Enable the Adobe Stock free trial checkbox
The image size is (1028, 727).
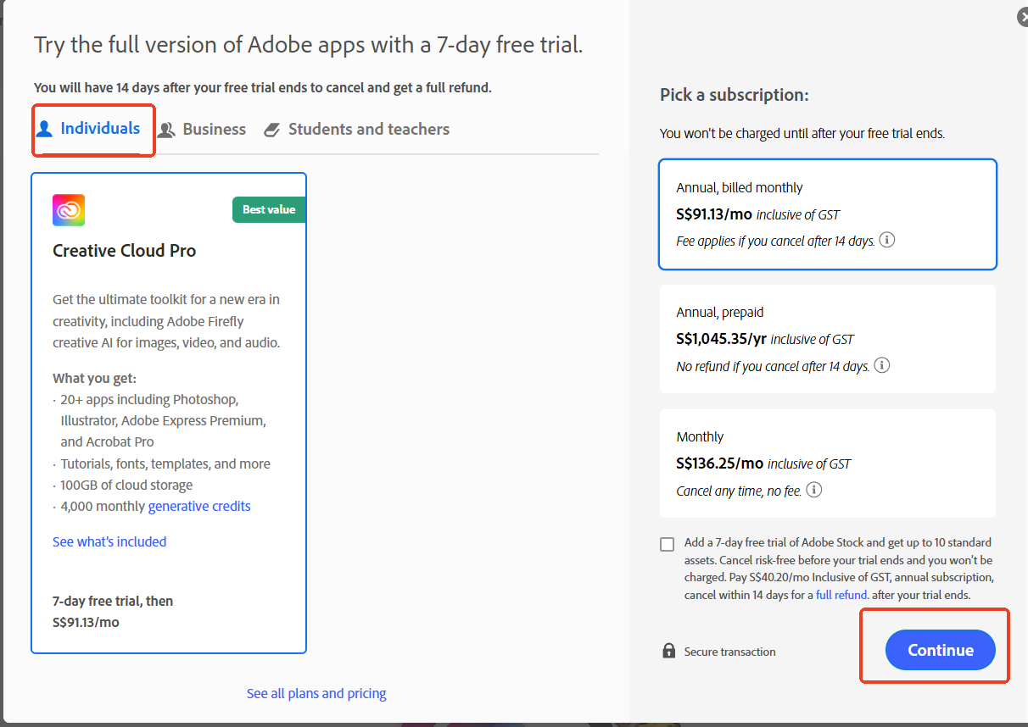(668, 544)
